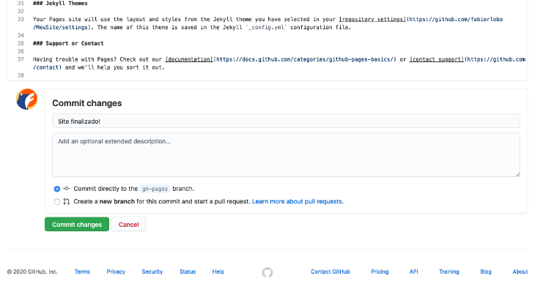The image size is (535, 300).
Task: Click the commit icon next to direct commit option
Action: [x=67, y=188]
